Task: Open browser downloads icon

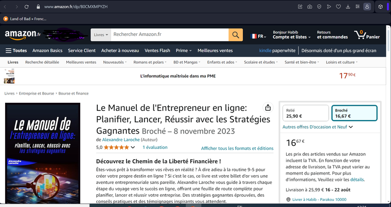Action: (348, 7)
